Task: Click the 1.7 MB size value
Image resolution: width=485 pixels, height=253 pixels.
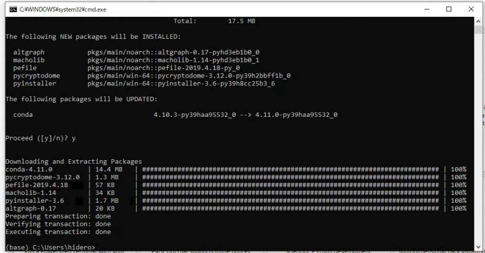Action: tap(107, 201)
